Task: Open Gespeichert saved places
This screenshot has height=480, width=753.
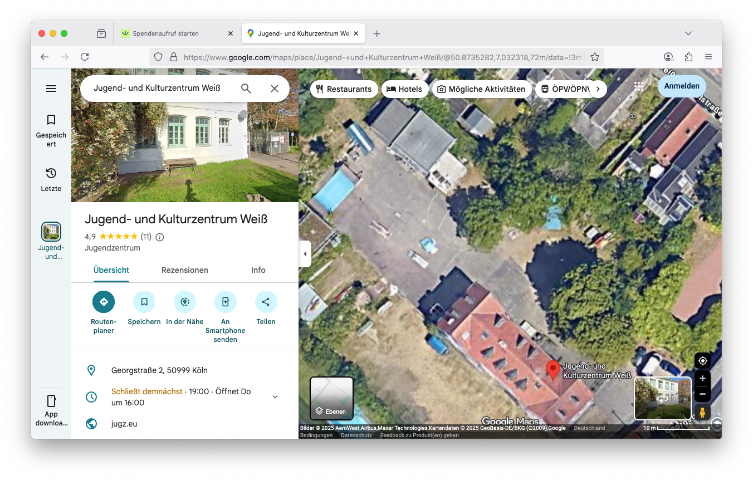Action: [x=51, y=131]
